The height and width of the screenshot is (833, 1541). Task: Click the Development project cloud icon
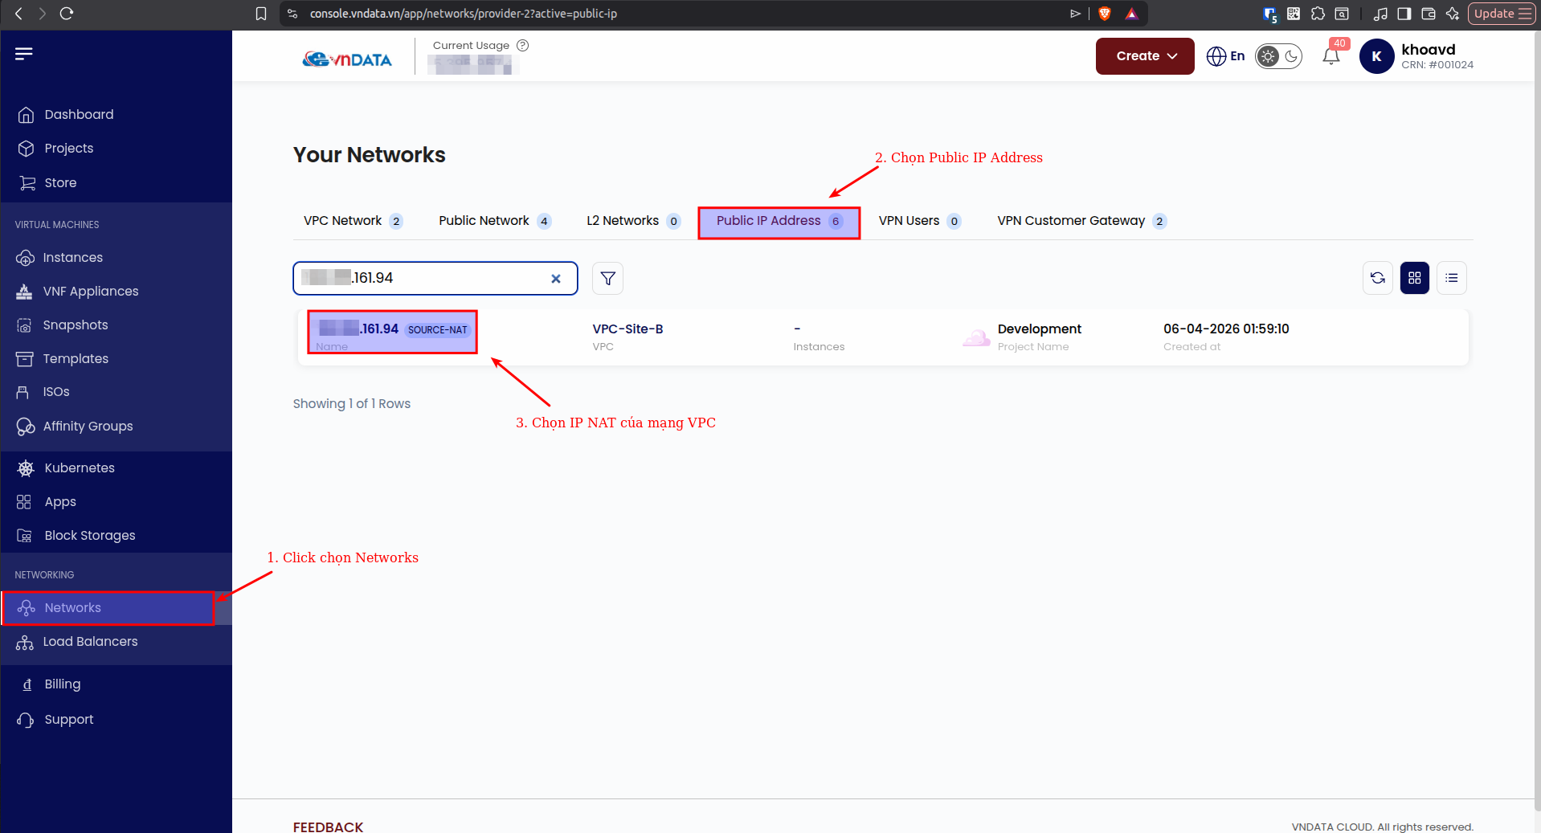click(x=976, y=337)
